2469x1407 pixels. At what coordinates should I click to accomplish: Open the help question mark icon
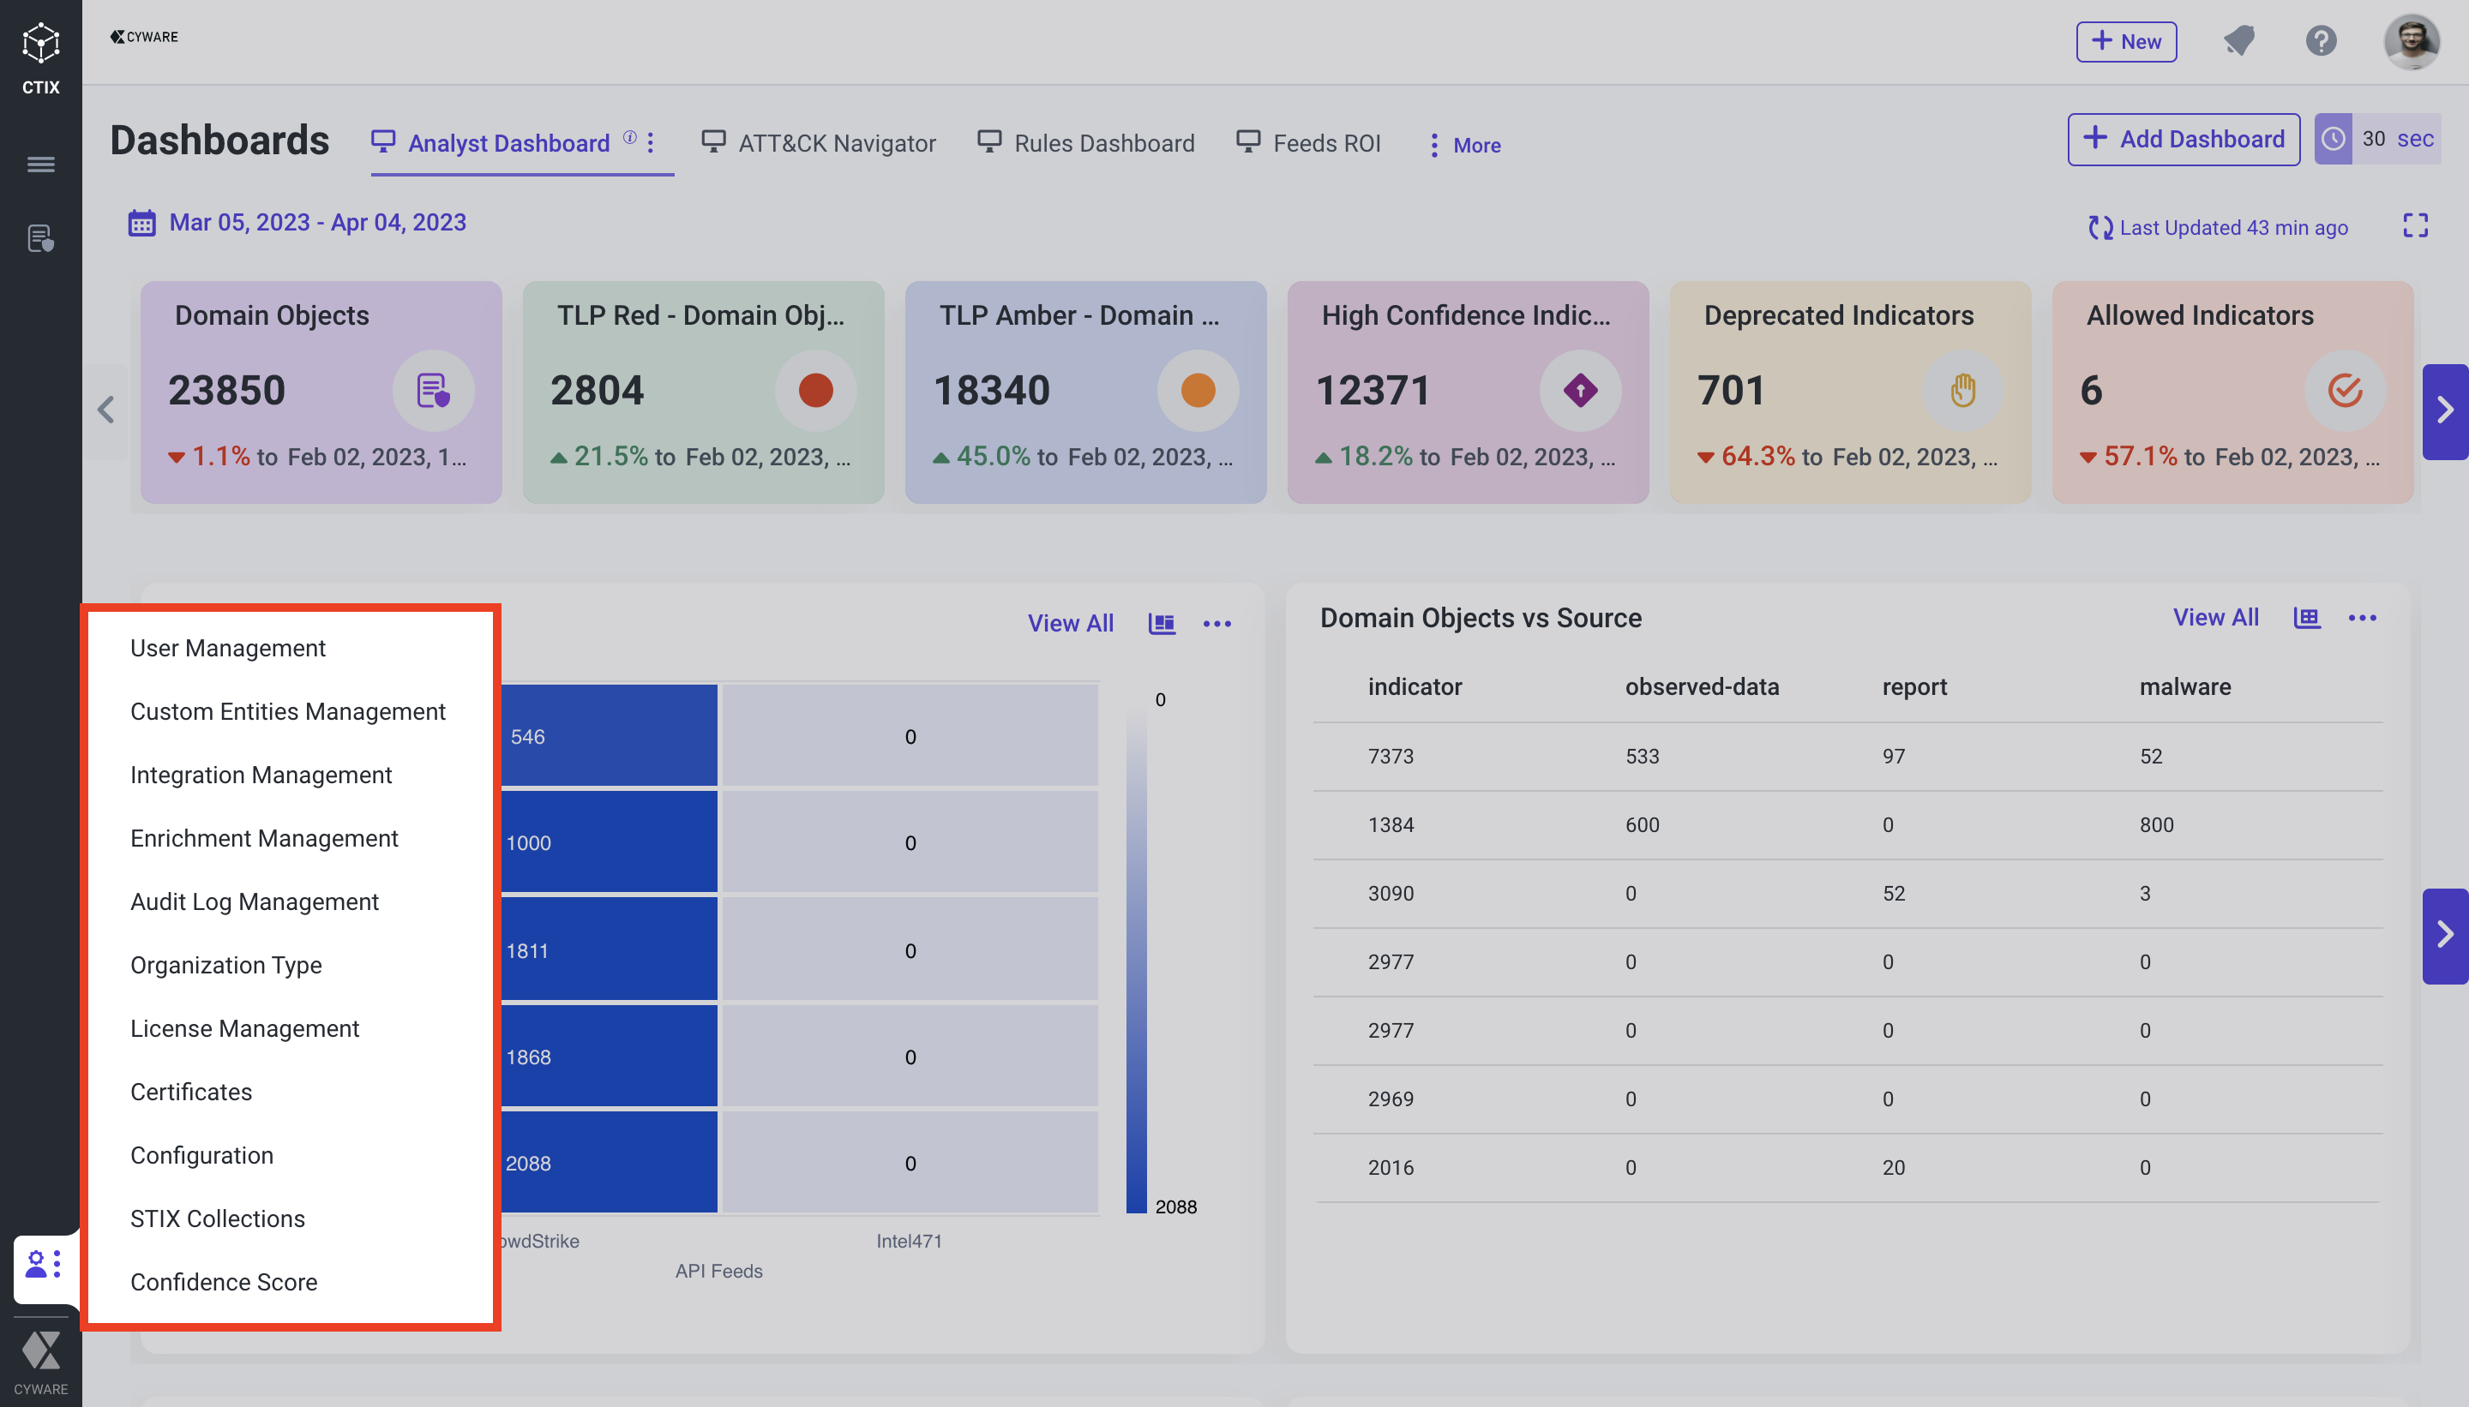click(x=2320, y=41)
